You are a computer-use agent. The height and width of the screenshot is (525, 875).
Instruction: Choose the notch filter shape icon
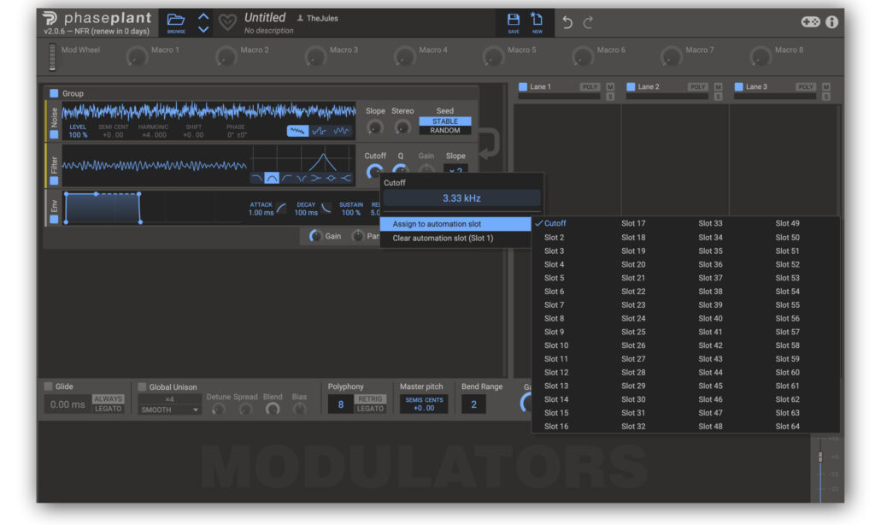(x=302, y=178)
